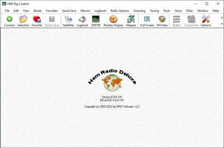Open the Quick Save menu

pos(69,11)
